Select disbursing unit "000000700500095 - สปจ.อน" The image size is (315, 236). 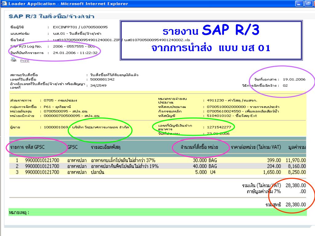point(71,116)
